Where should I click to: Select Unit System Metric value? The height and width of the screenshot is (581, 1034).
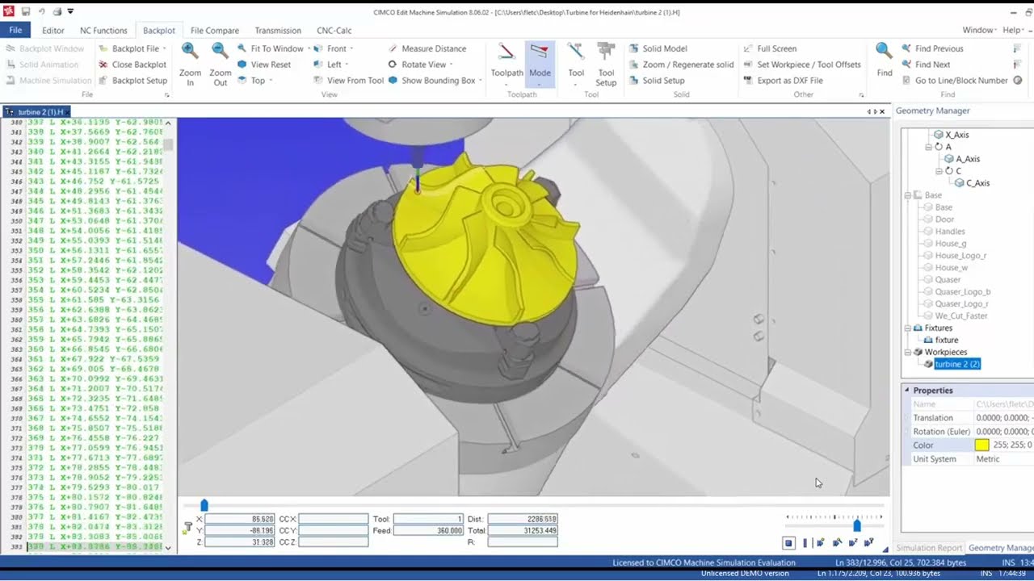(987, 459)
